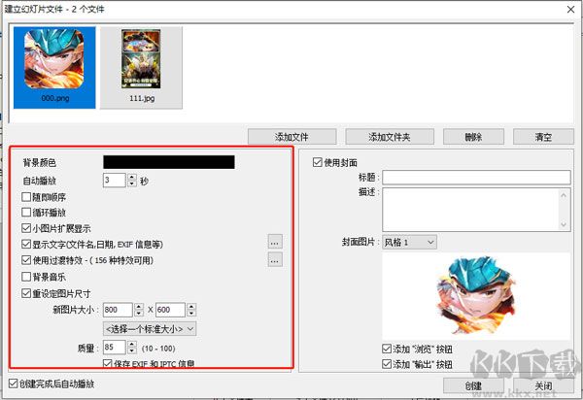Click the 描述 box scroll-up arrow

tap(564, 194)
